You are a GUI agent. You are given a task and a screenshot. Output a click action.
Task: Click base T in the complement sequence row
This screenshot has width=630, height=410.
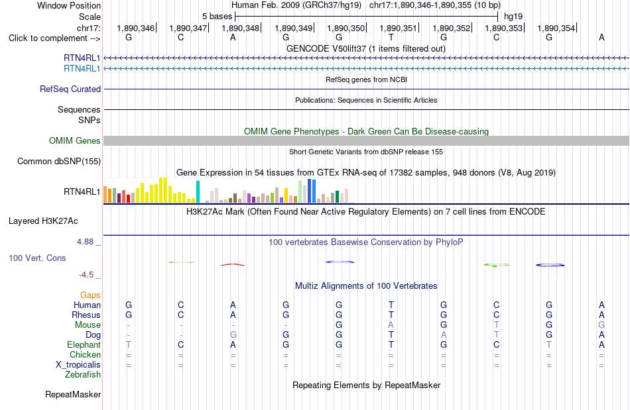pos(391,37)
